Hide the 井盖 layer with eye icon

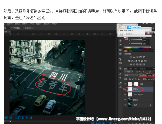pos(125,84)
